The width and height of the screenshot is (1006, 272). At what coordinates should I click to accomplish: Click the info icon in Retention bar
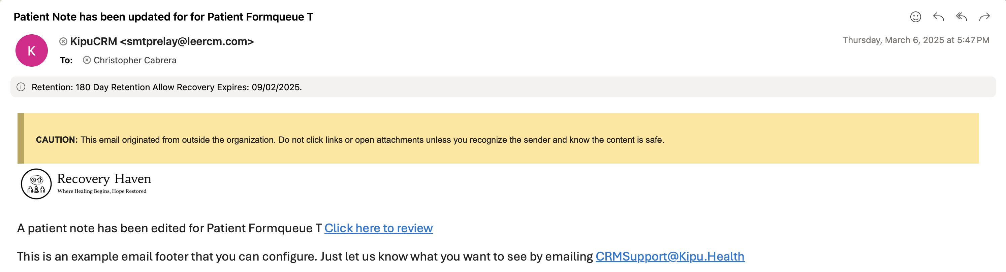click(21, 87)
